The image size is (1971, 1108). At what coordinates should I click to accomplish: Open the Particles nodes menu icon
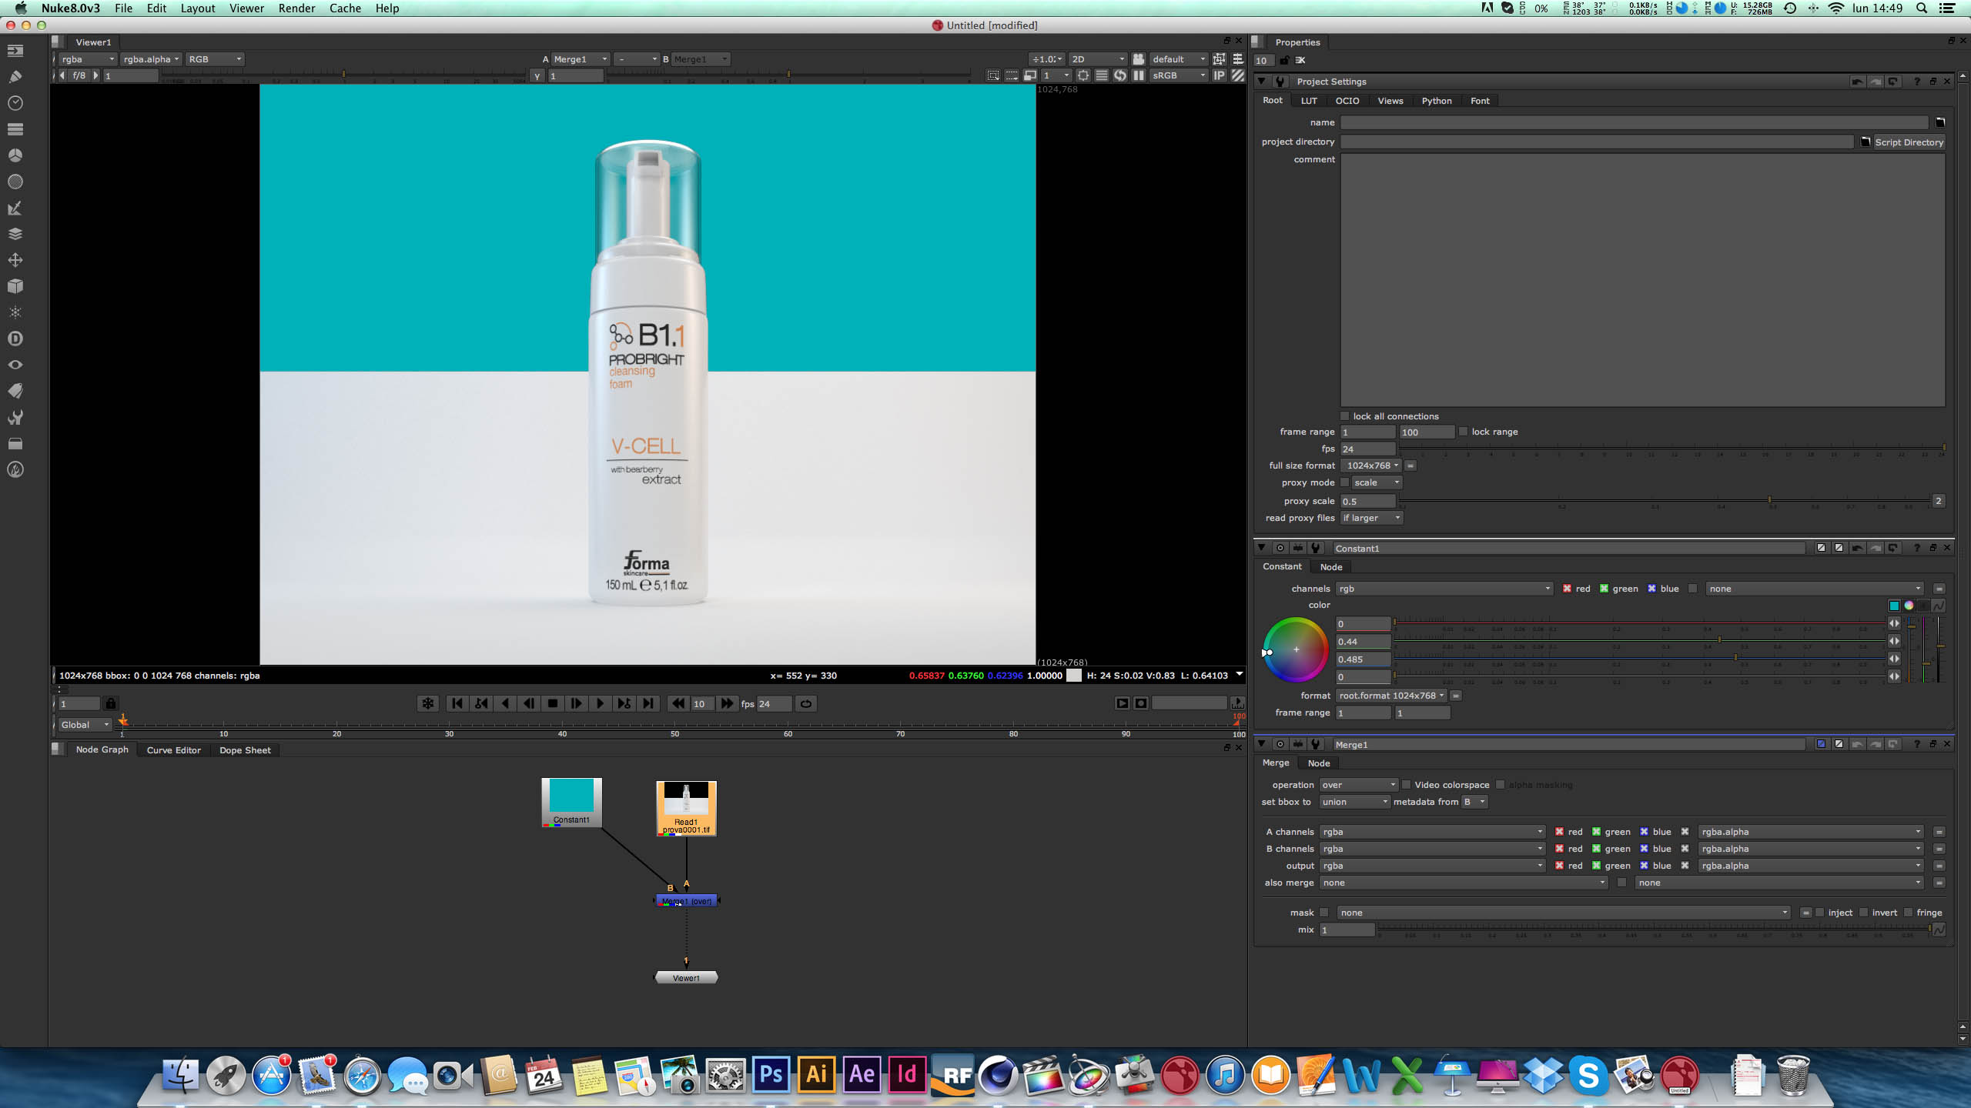[15, 312]
